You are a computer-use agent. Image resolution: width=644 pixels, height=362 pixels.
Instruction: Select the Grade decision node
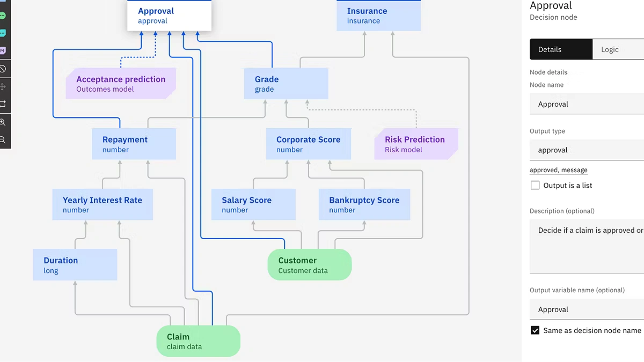286,84
